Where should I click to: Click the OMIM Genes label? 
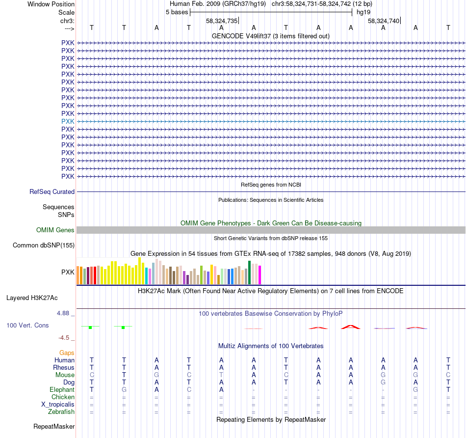[55, 230]
